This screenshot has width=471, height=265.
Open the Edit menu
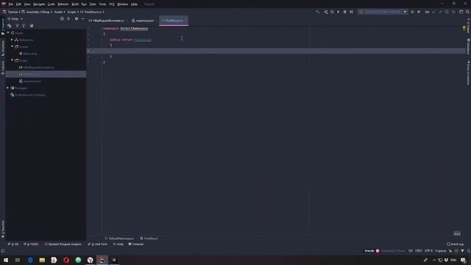(x=18, y=4)
